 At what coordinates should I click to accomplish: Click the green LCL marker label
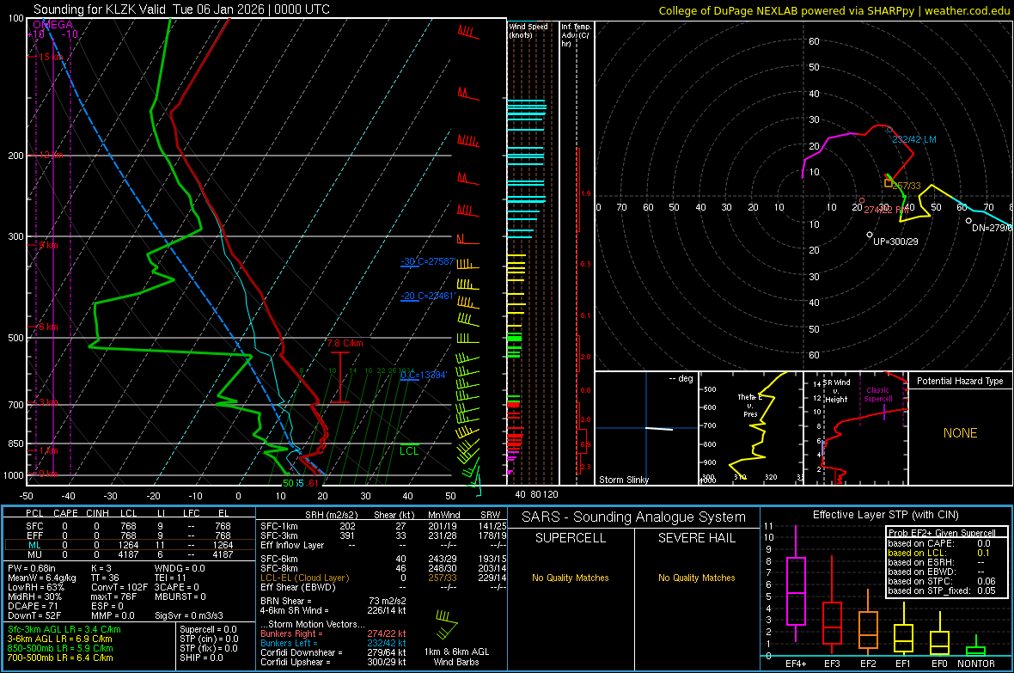click(409, 451)
